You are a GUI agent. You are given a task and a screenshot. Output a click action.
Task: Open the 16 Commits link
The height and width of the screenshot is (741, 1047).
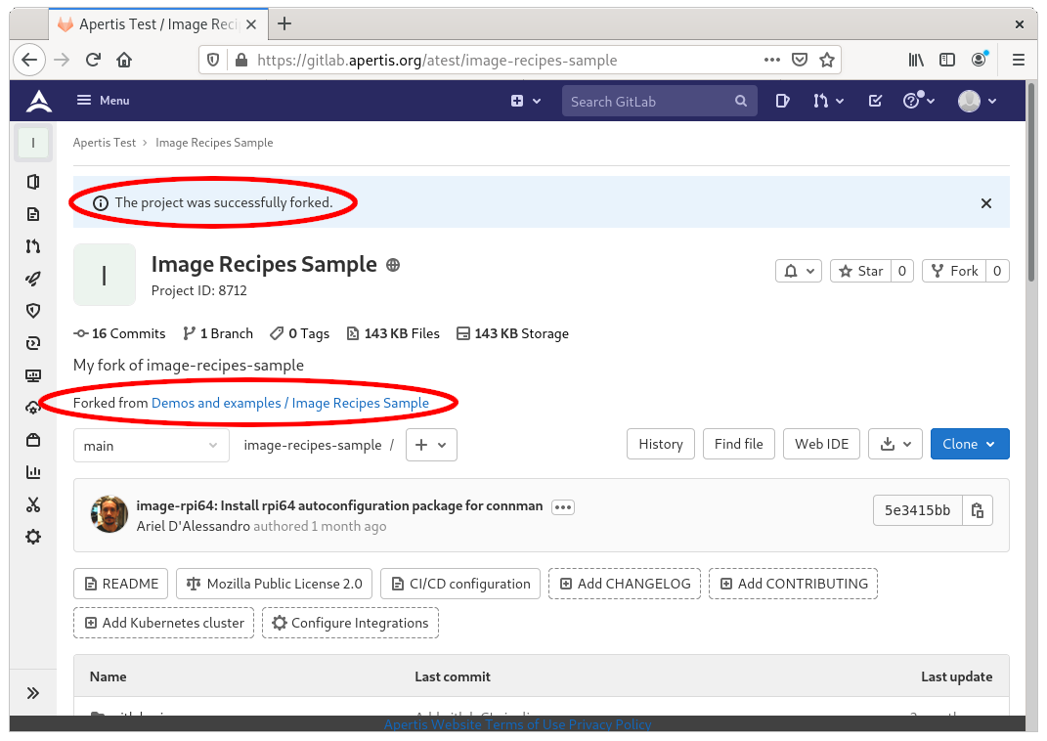[119, 333]
